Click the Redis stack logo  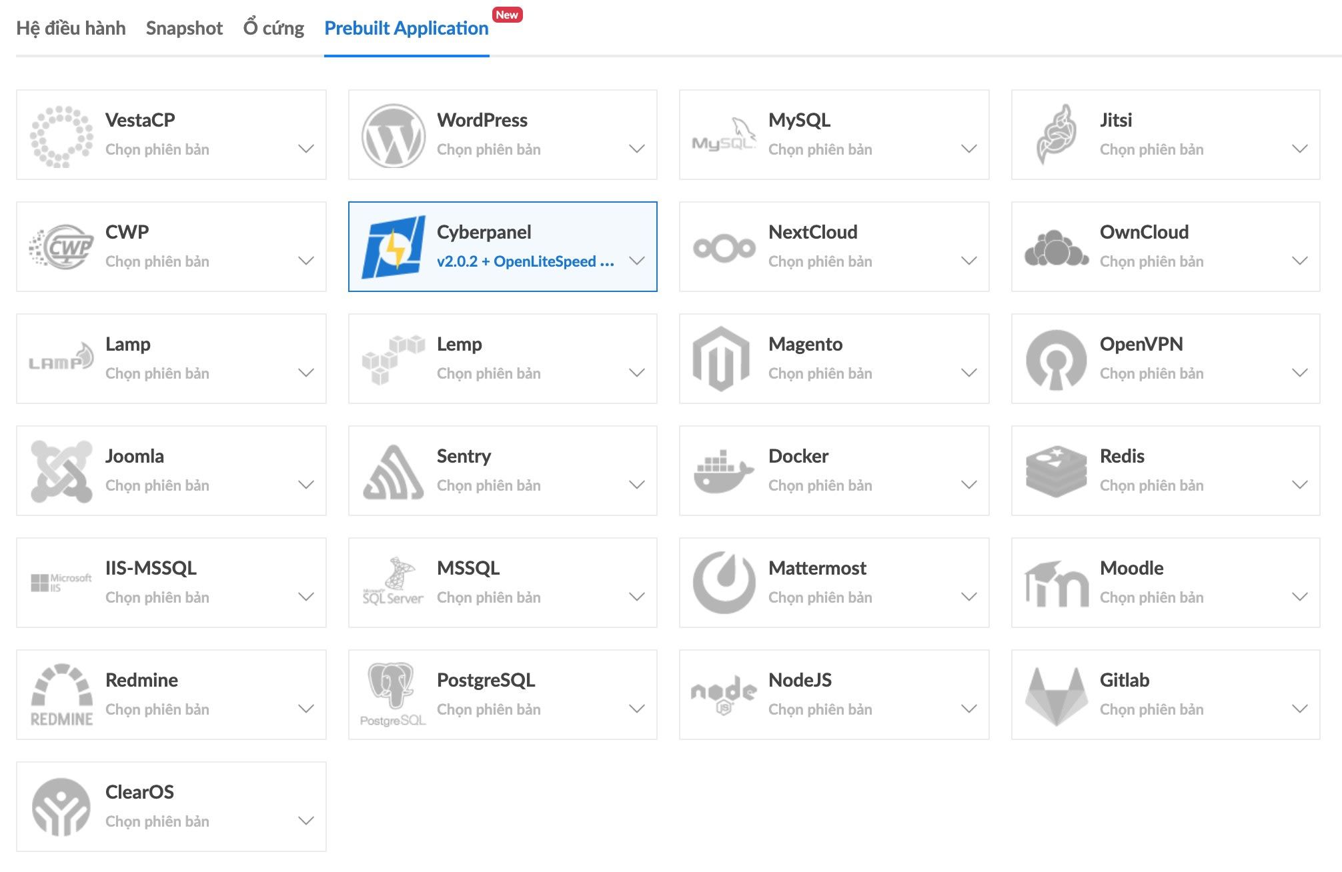[x=1056, y=471]
